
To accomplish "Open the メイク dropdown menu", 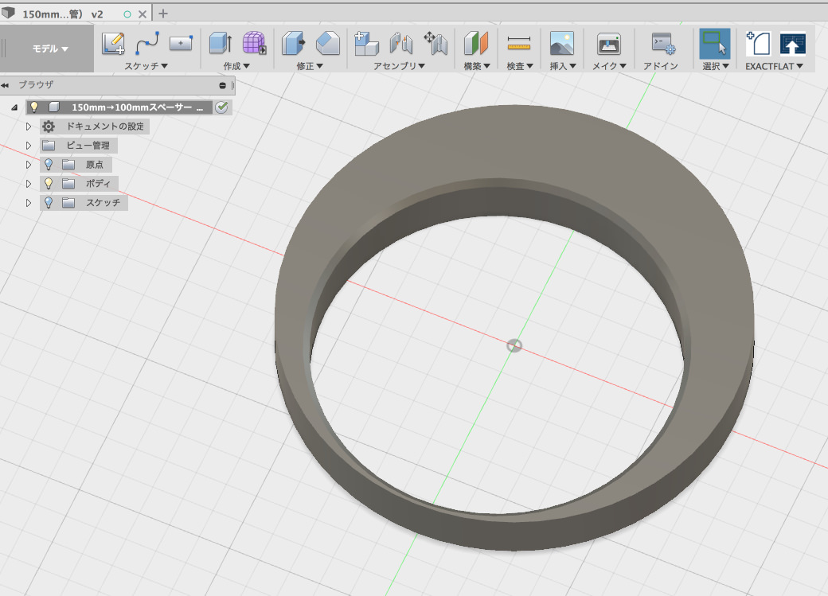I will [x=609, y=66].
